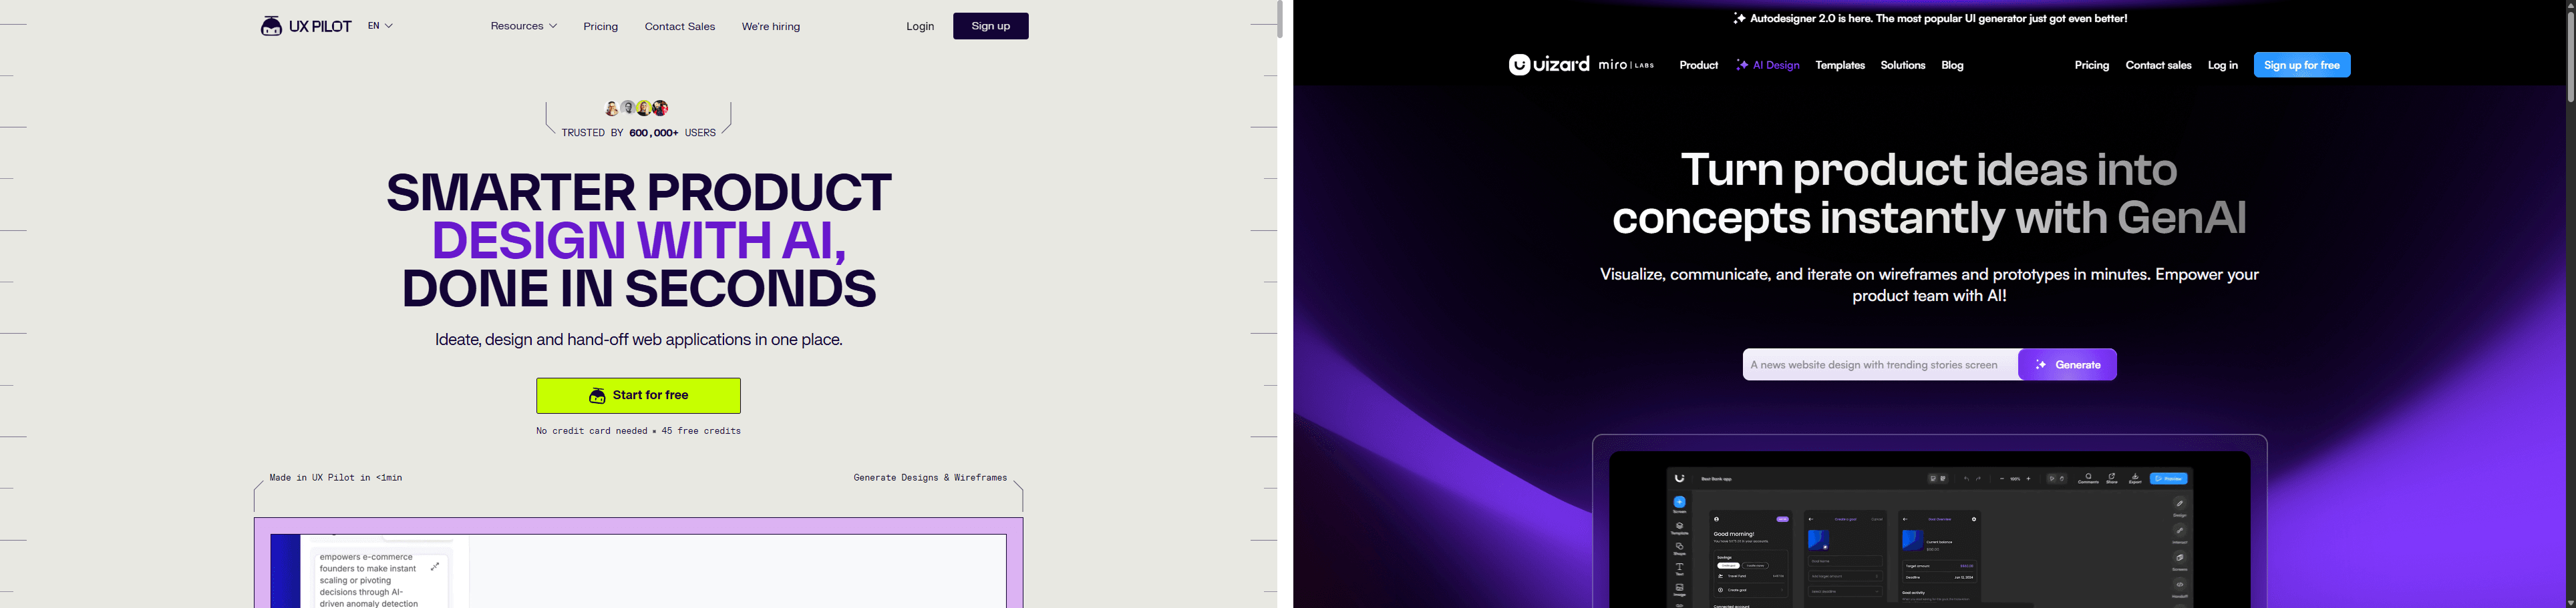Click the profile icon above Good morning
This screenshot has width=2576, height=608.
click(x=1716, y=519)
